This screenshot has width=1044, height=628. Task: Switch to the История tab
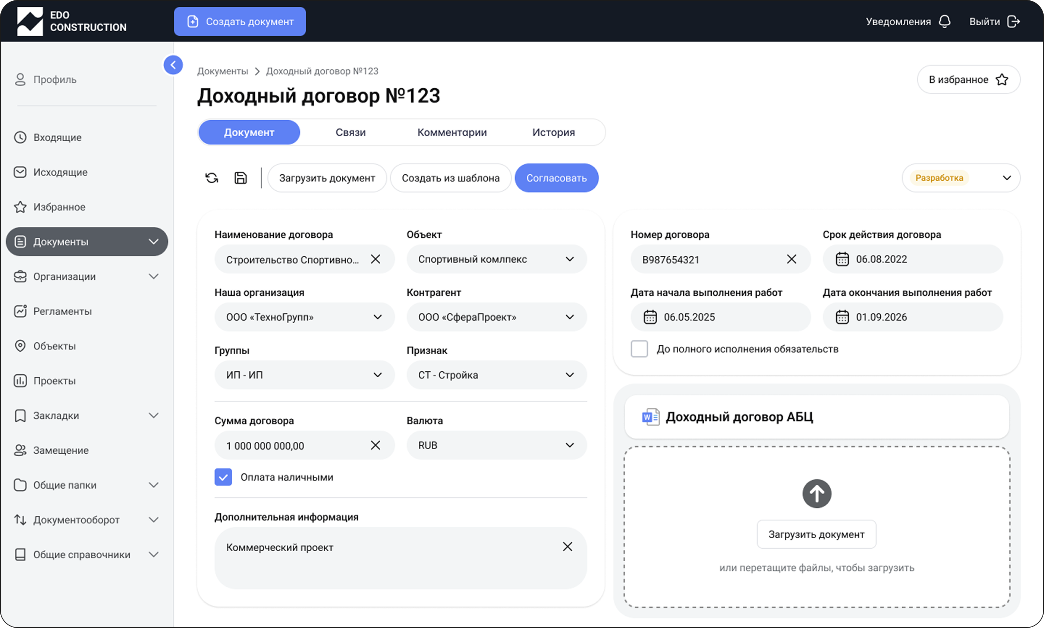554,133
